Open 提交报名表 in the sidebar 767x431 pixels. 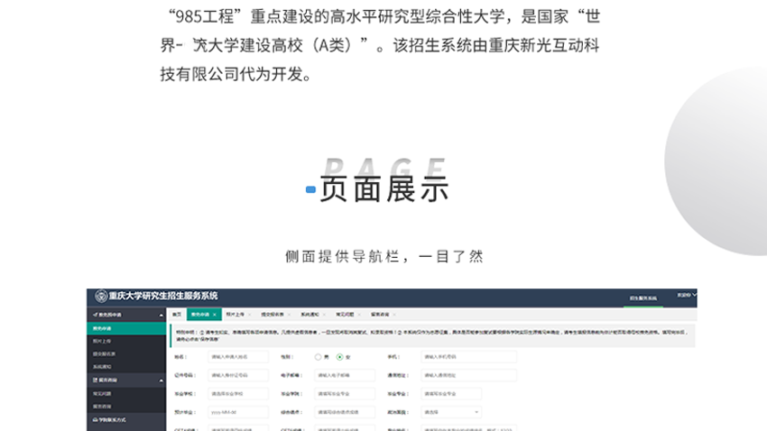pos(126,353)
